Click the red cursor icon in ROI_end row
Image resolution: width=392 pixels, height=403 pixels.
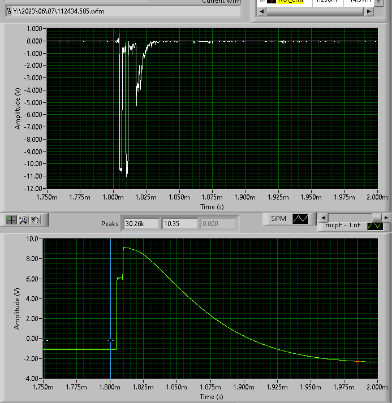(x=272, y=1)
